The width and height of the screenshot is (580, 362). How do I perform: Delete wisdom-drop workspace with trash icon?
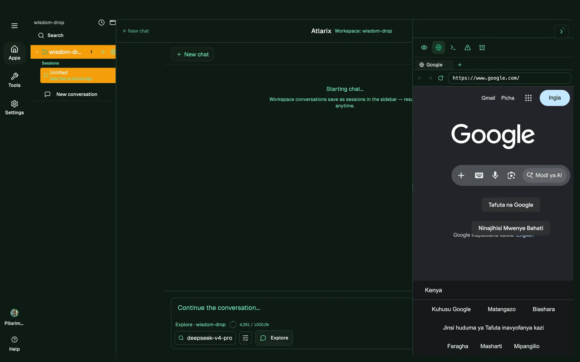pos(113,52)
